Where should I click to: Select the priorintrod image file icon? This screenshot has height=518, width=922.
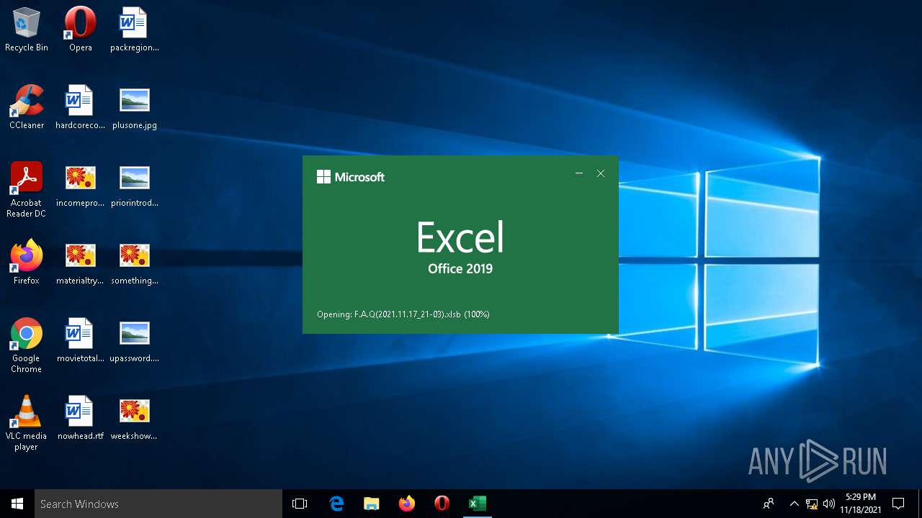coord(134,184)
